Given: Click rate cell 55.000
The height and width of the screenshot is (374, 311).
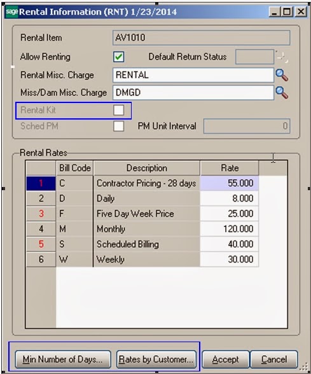Looking at the screenshot, I should pyautogui.click(x=230, y=183).
